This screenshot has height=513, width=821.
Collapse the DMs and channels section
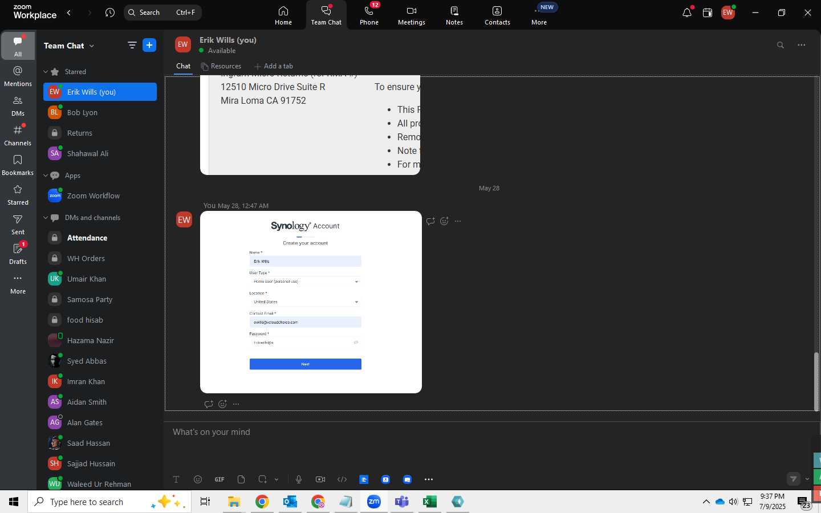pyautogui.click(x=46, y=218)
